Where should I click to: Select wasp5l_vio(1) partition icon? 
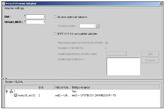tap(15, 95)
